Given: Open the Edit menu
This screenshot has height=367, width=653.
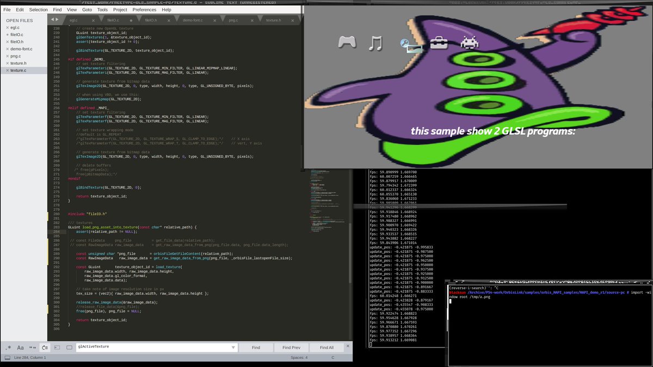Looking at the screenshot, I should pos(20,10).
